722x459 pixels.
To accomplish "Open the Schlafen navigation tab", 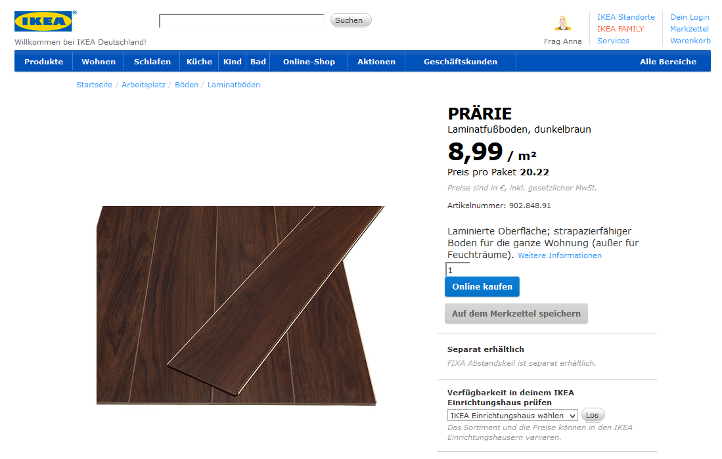I will (x=152, y=62).
